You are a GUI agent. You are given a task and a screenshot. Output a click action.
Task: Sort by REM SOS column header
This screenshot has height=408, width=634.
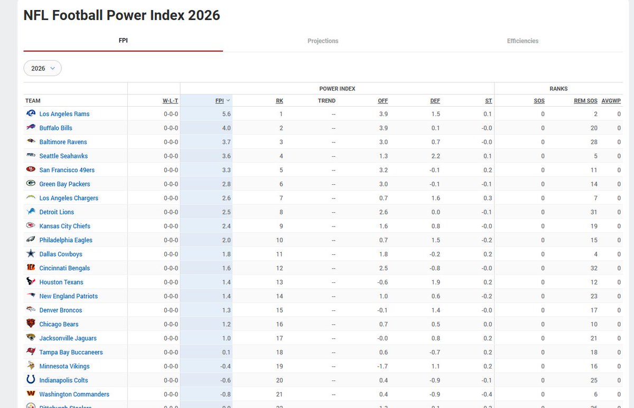[586, 100]
